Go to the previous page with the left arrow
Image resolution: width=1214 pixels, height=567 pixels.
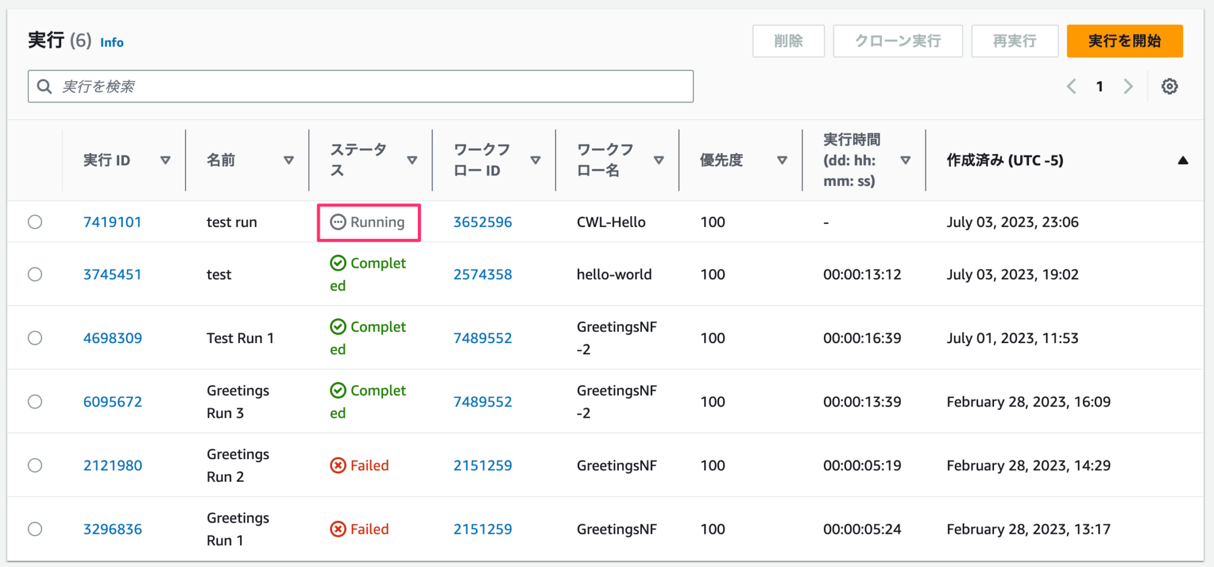tap(1071, 87)
